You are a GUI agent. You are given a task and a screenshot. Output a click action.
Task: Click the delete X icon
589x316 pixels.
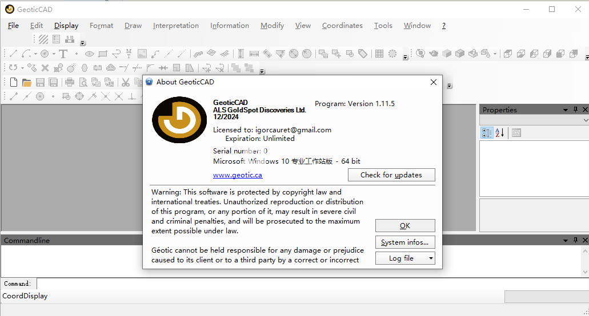(x=45, y=68)
